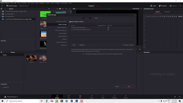183x103 pixels.
Task: Click the sort order icon in media storage browser
Action: tap(57, 9)
